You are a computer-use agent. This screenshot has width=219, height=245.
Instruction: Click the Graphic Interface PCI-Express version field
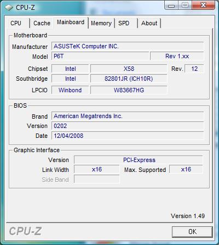coord(139,160)
